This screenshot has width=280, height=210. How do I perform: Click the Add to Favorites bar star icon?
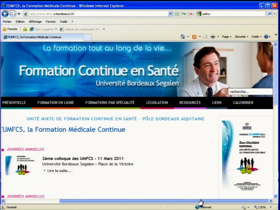point(25,29)
